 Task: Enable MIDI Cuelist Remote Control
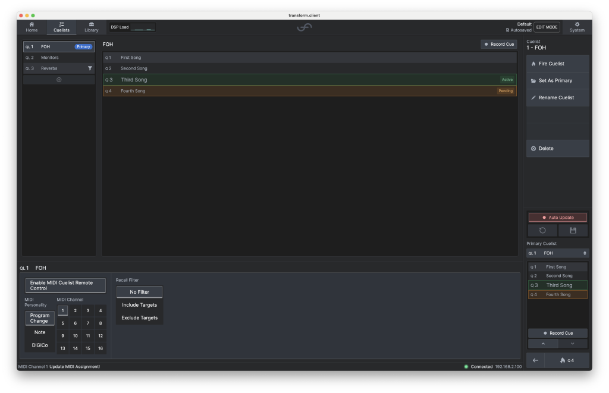click(x=65, y=285)
